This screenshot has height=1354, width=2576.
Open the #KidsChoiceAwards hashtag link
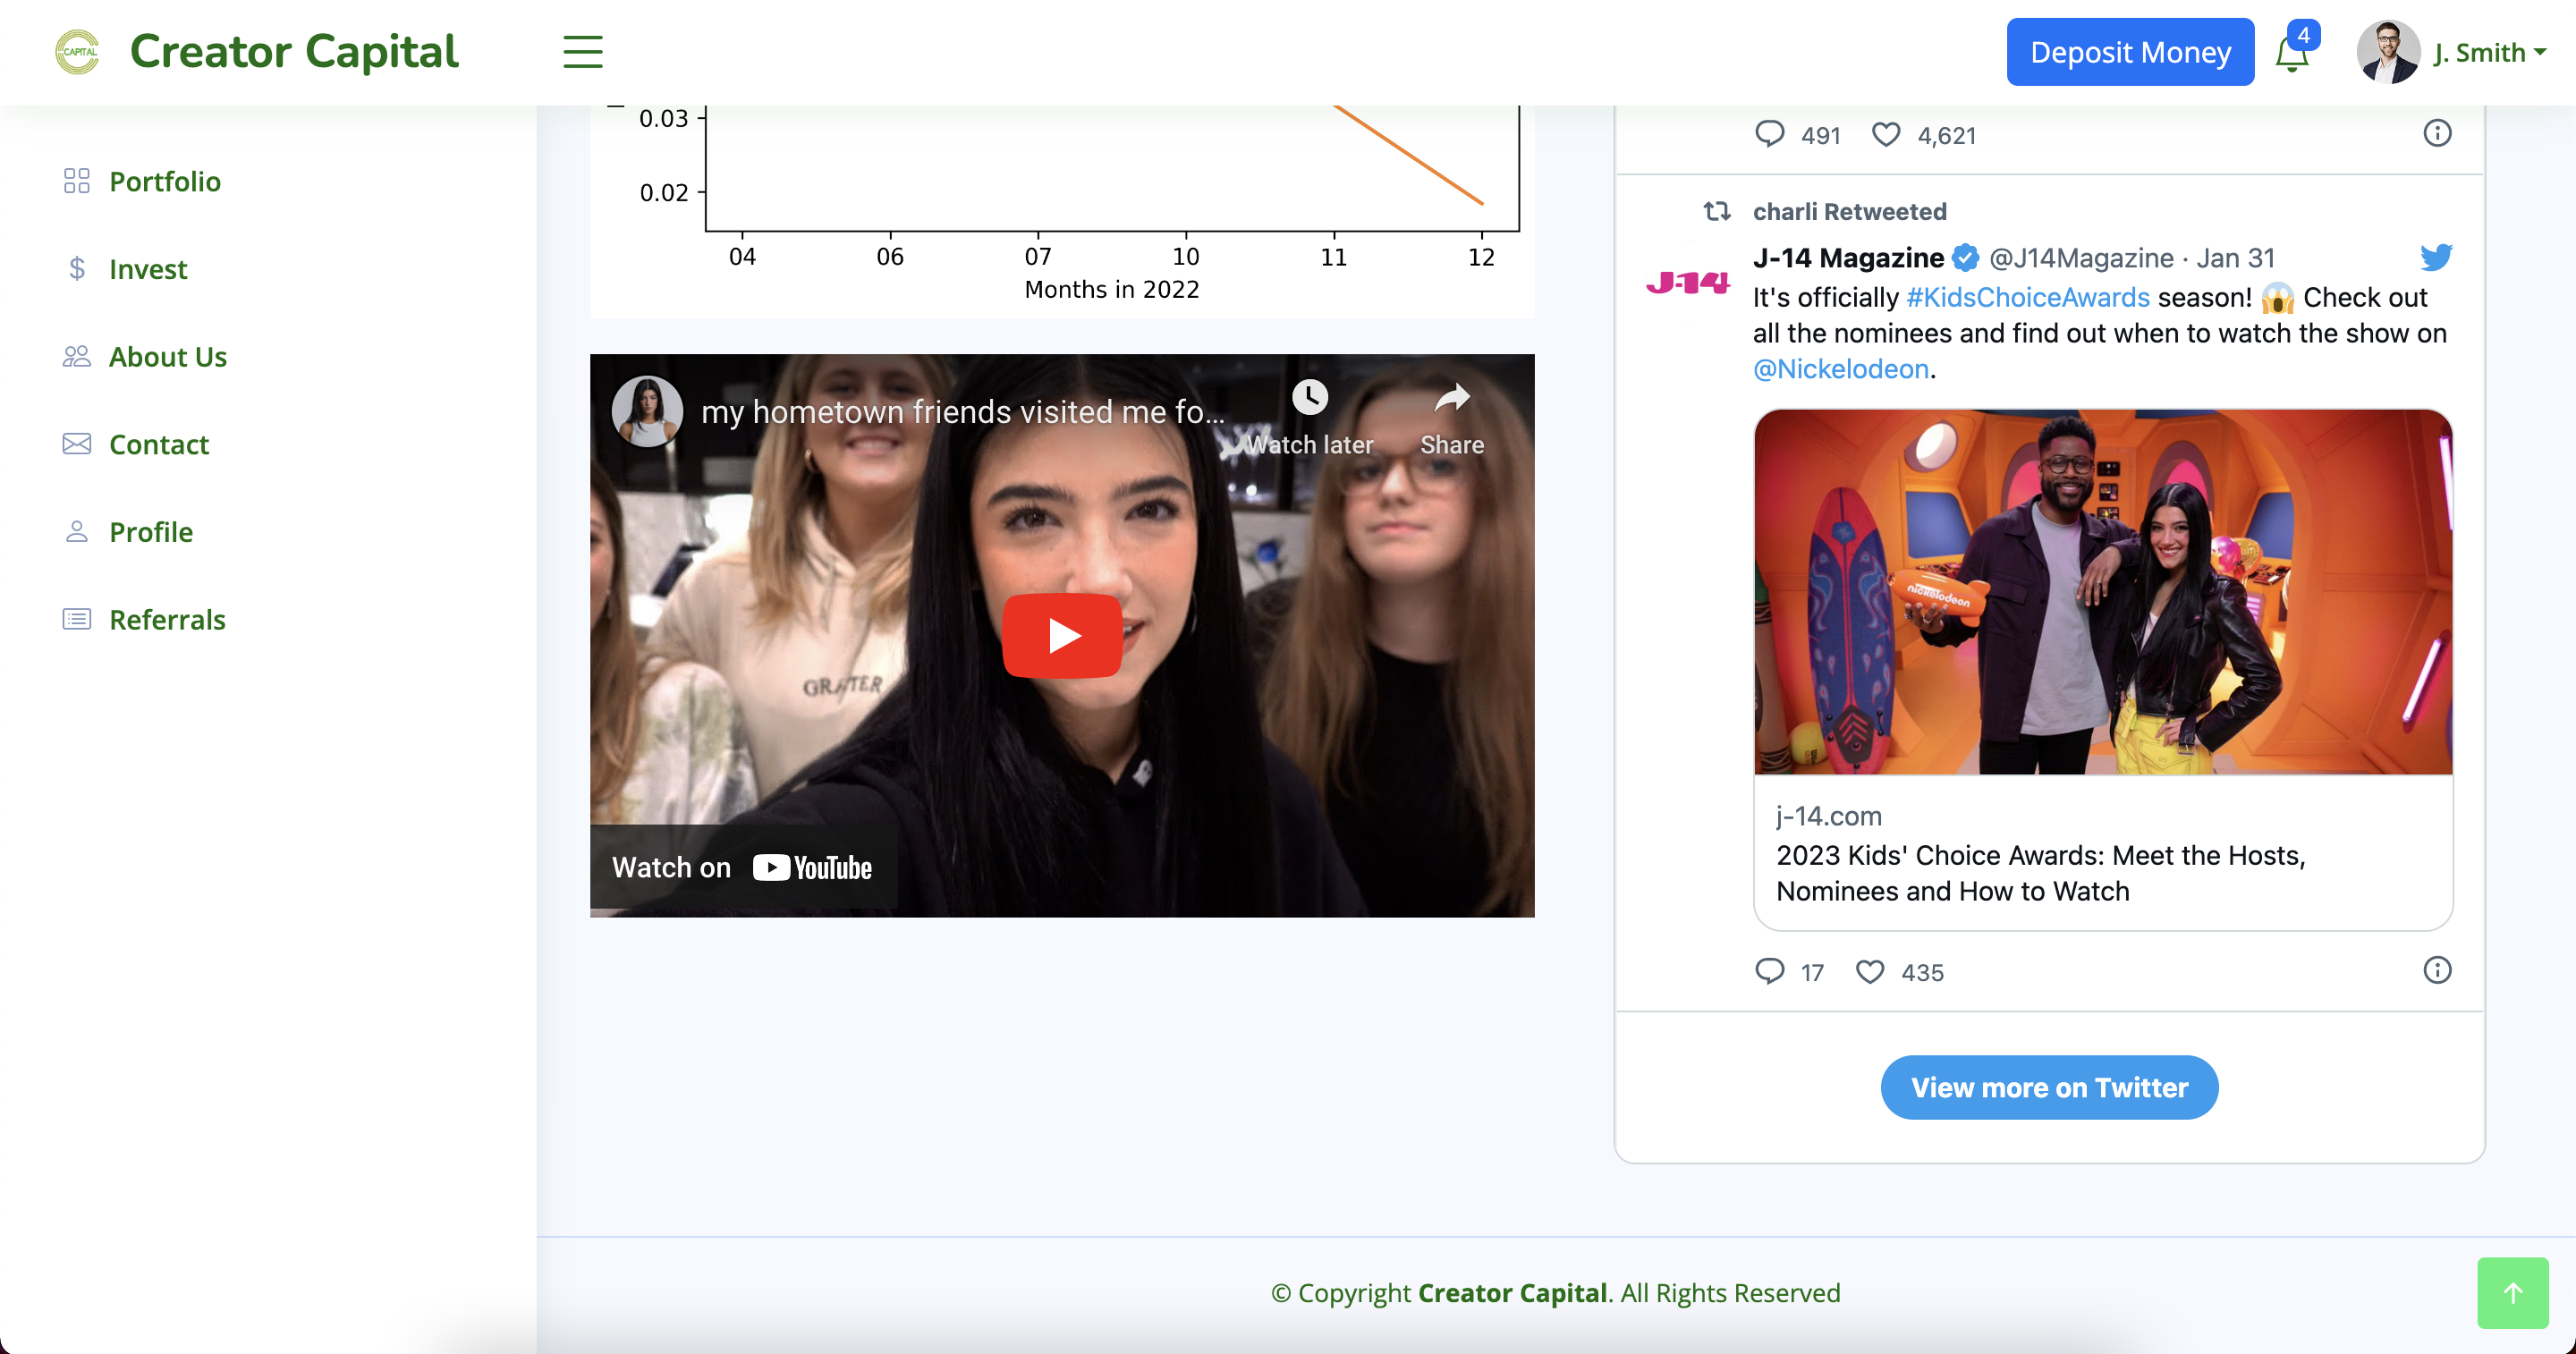2027,297
